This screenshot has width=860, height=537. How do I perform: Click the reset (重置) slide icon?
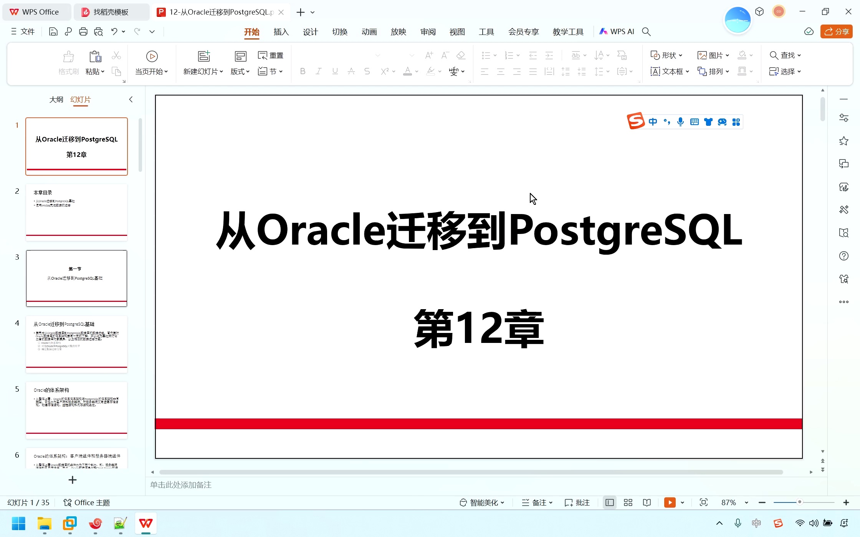click(270, 55)
